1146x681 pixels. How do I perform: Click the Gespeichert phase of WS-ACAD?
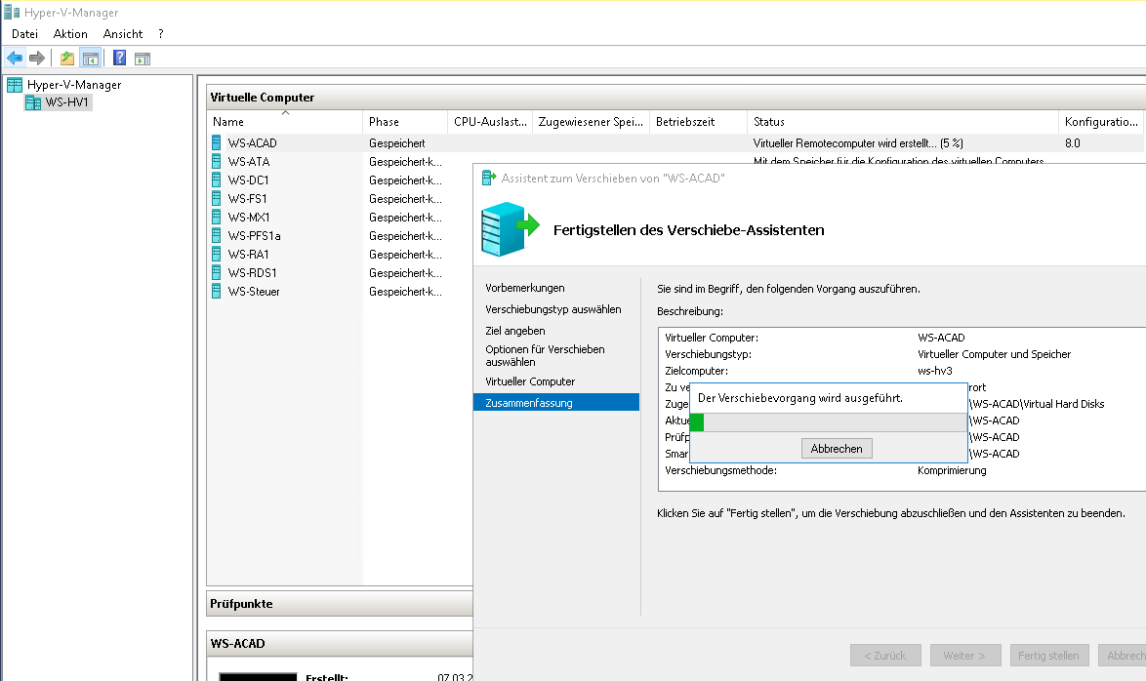tap(397, 143)
